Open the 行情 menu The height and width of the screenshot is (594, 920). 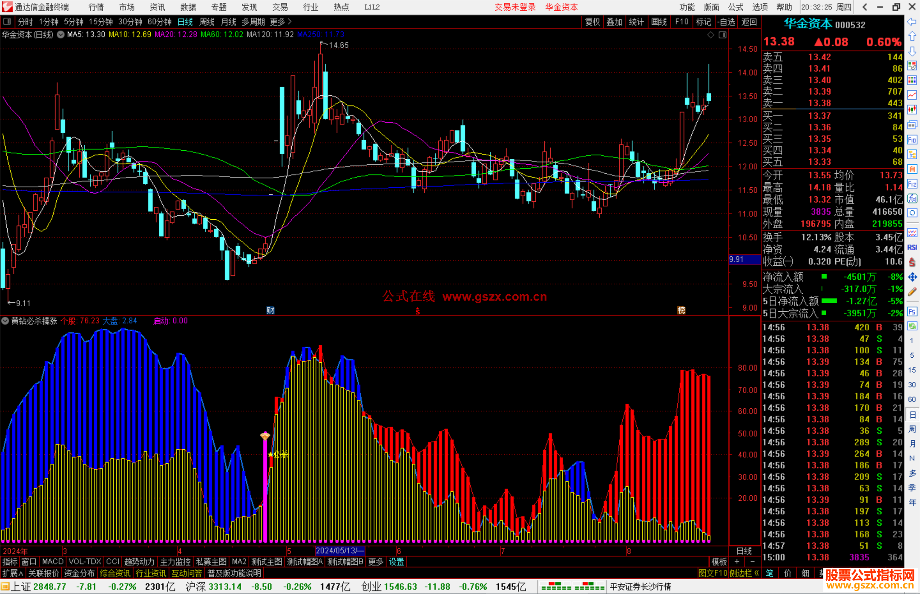(96, 7)
